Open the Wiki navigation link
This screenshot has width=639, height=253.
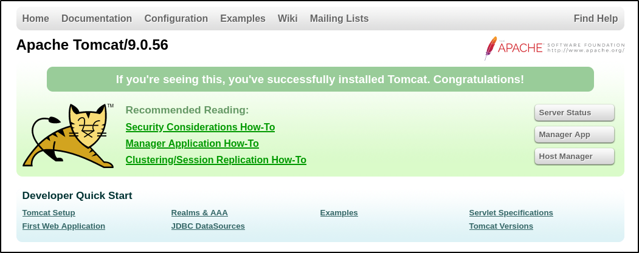(x=288, y=19)
